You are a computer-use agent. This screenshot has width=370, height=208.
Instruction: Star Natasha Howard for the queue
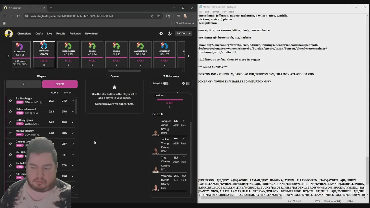pos(10,112)
